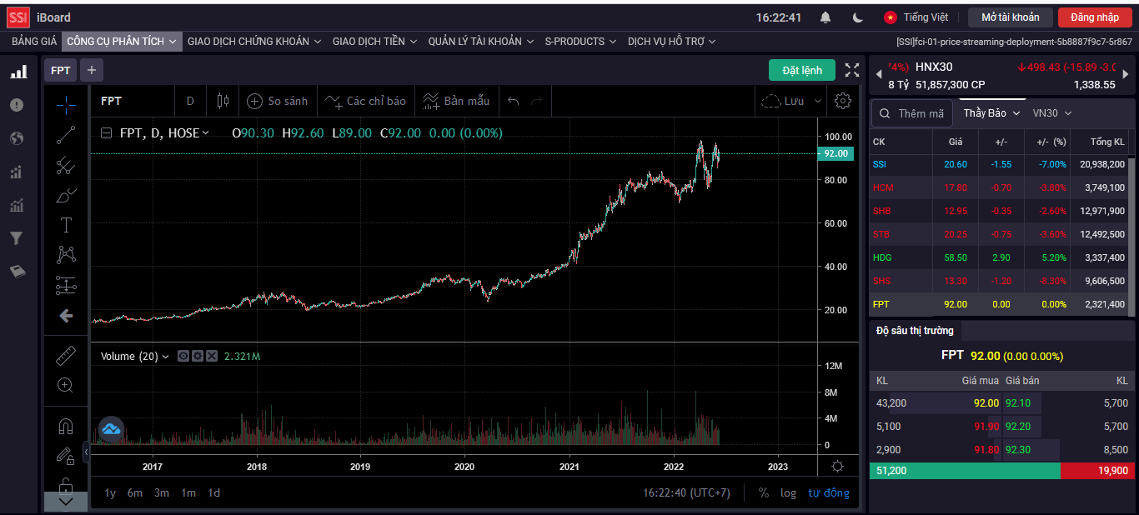This screenshot has height=515, width=1139.
Task: Open the cloud chart logo button
Action: coord(111,429)
